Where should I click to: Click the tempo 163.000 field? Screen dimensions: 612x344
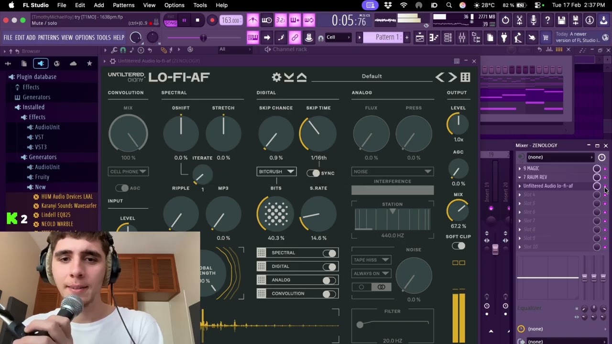231,21
